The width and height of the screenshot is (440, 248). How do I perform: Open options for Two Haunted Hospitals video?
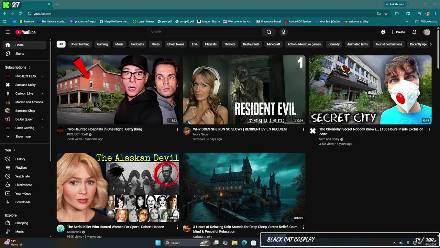[177, 130]
